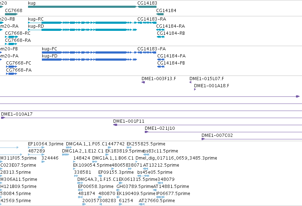Click the kug-PC protein feature

pyautogui.click(x=89, y=52)
